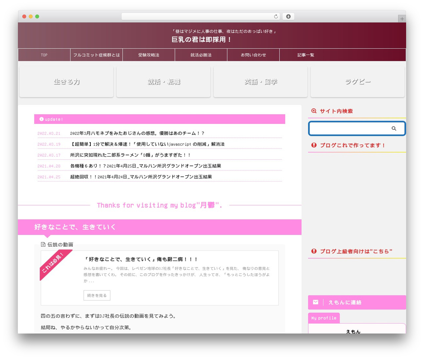Click the Thanks for visiting my blog text
424x359 pixels.
tap(159, 205)
